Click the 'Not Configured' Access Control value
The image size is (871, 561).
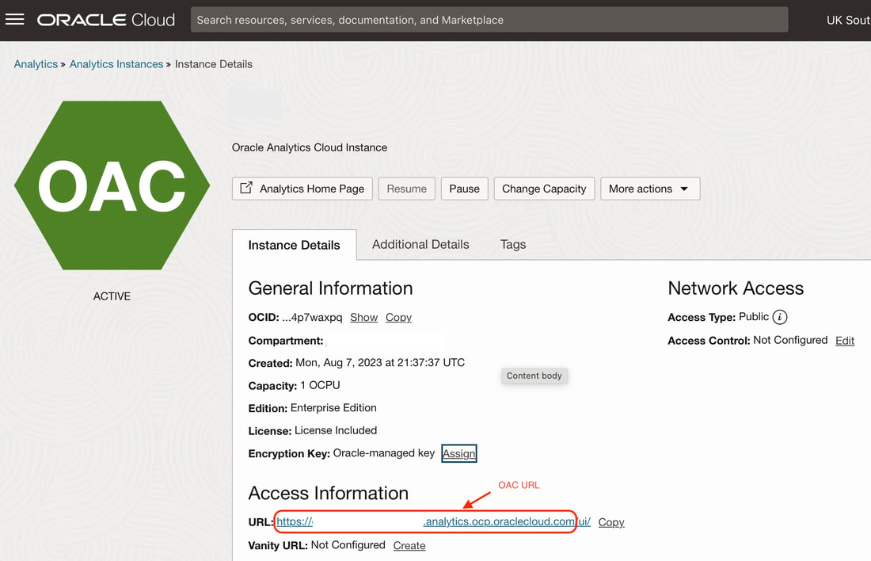(790, 340)
